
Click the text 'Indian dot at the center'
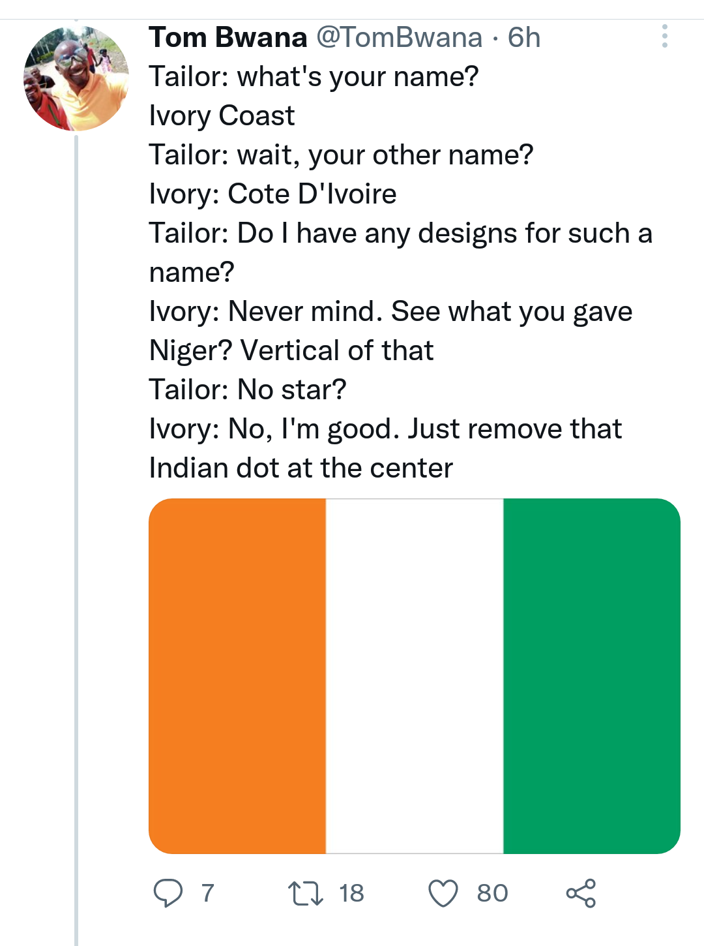click(x=301, y=468)
